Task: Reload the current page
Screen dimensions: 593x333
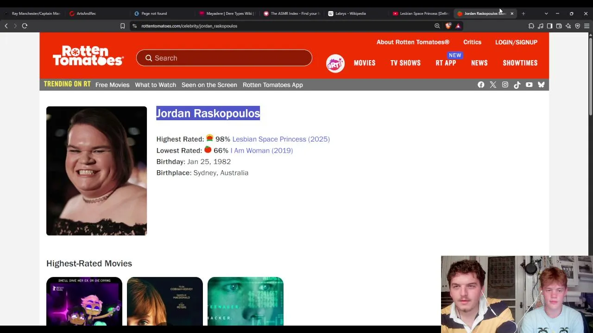Action: coord(25,26)
